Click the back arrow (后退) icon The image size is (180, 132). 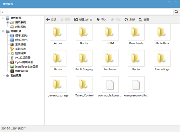click(x=48, y=20)
